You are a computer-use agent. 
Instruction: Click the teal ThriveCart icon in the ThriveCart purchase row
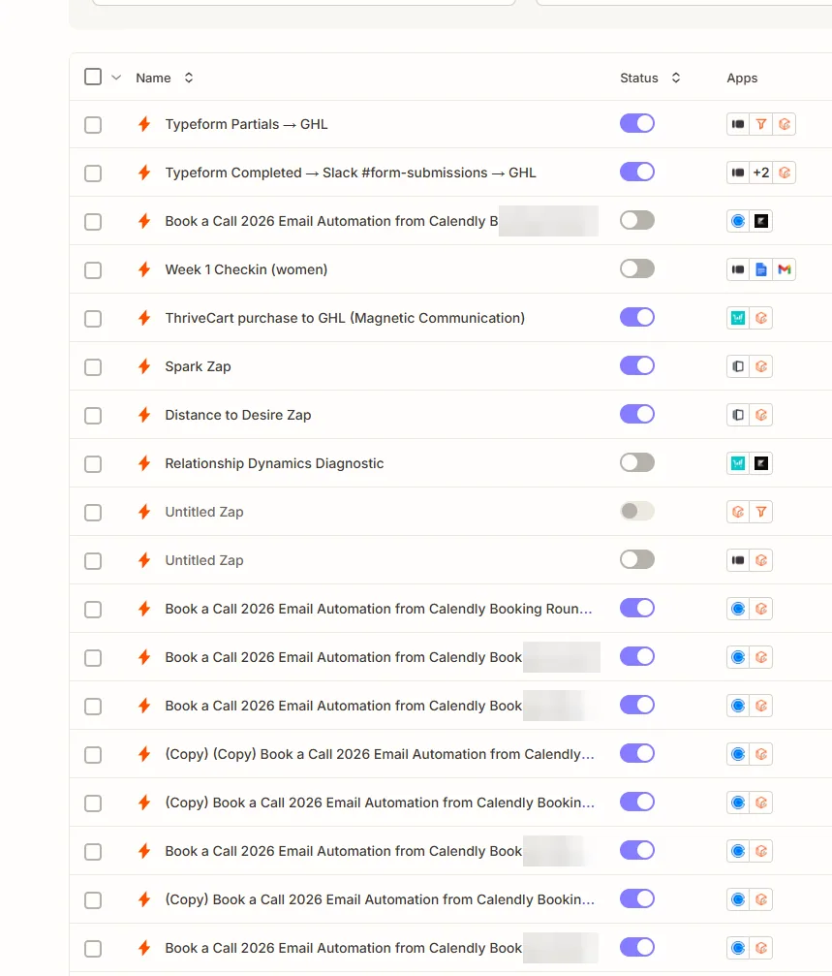click(738, 318)
